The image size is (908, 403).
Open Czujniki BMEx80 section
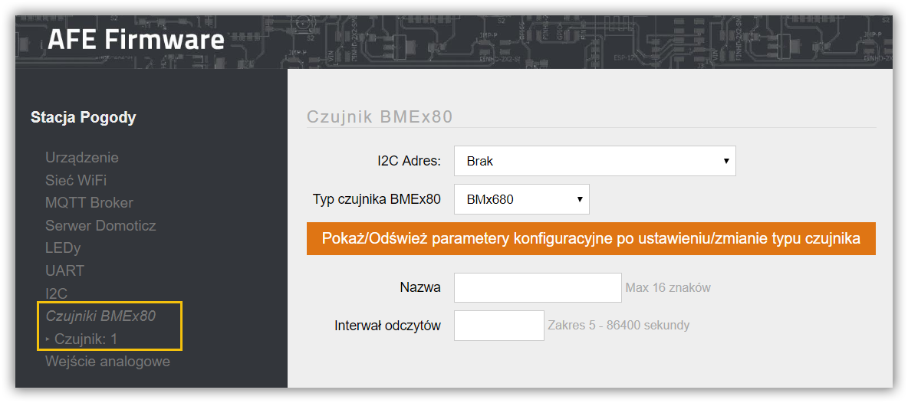tap(100, 316)
